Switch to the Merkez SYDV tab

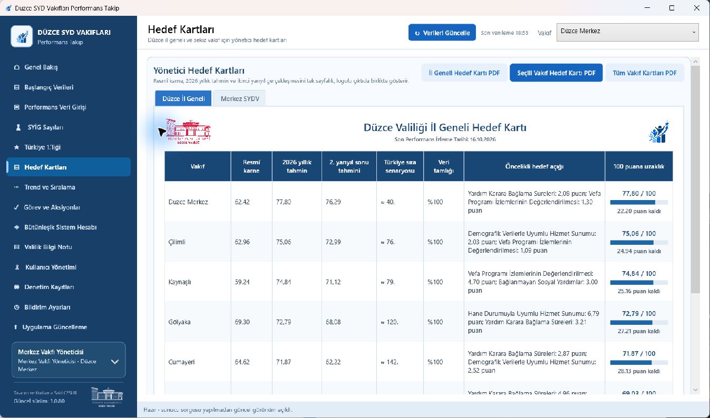(x=239, y=98)
